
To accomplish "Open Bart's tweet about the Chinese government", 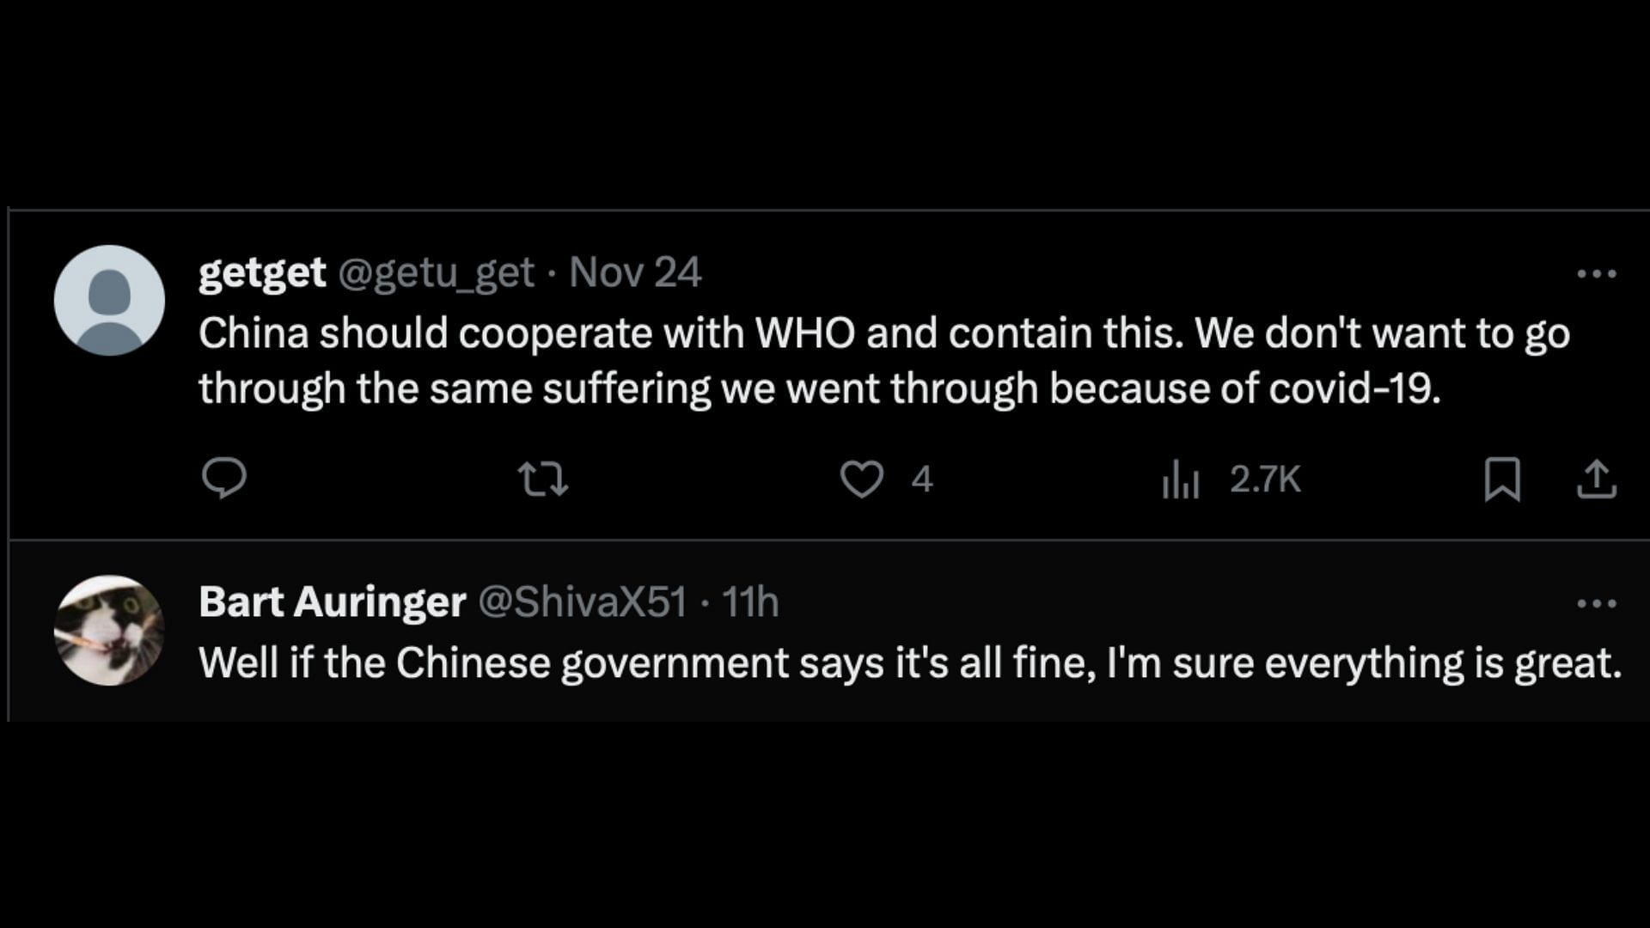I will click(909, 663).
